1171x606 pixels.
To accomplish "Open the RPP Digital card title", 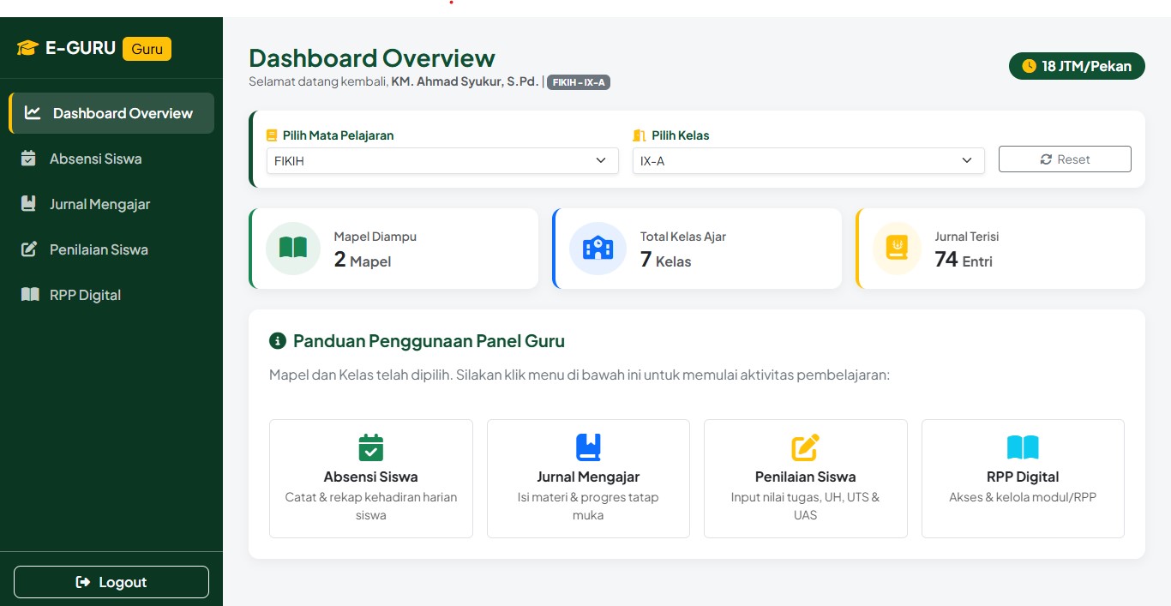I will pos(1023,477).
